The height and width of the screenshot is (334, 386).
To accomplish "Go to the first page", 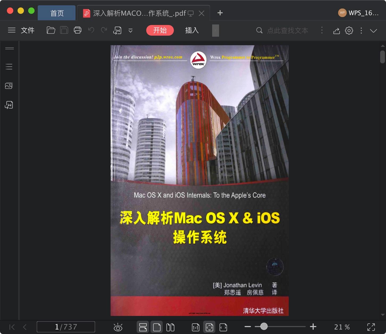I will [x=12, y=327].
